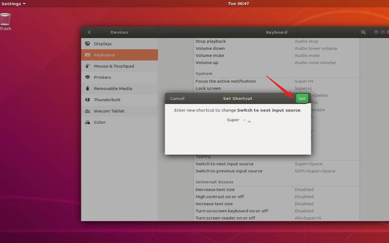Viewport: 389px width, 243px height.
Task: Click Turn screen reader on or off
Action: (x=276, y=218)
